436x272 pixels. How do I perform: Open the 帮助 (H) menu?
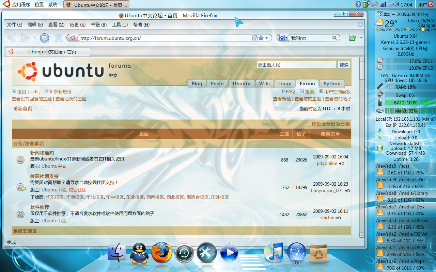[141, 24]
